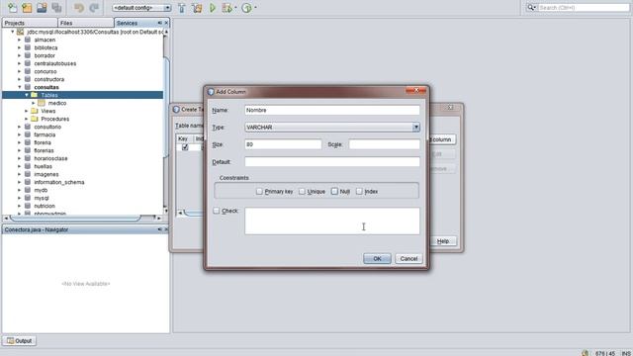Viewport: 633px width, 356px height.
Task: Click the Name field containing Nombre
Action: click(x=332, y=110)
